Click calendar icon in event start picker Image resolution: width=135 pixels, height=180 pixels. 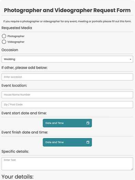88,123
